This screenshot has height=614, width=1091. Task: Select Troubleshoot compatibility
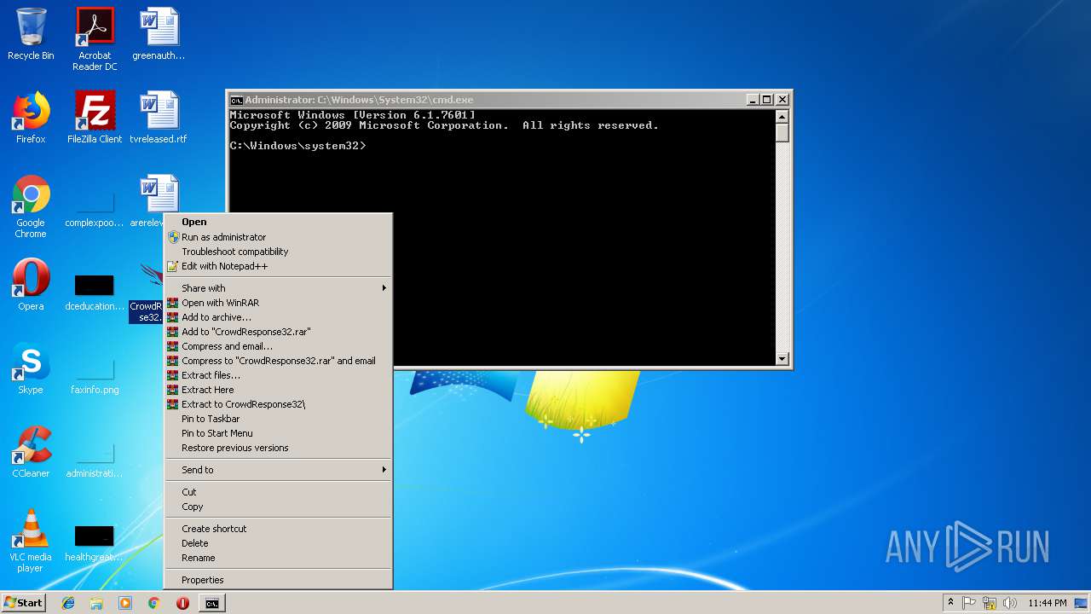[278, 252]
